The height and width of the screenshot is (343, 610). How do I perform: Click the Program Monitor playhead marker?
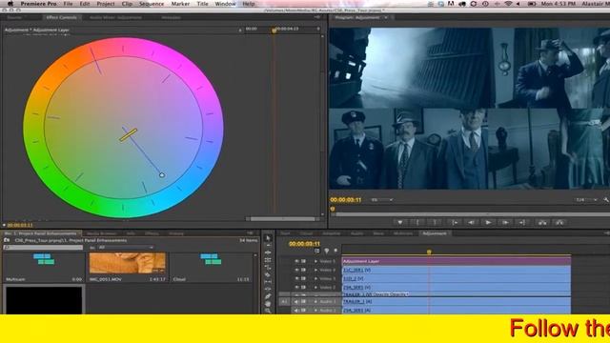pos(333,209)
